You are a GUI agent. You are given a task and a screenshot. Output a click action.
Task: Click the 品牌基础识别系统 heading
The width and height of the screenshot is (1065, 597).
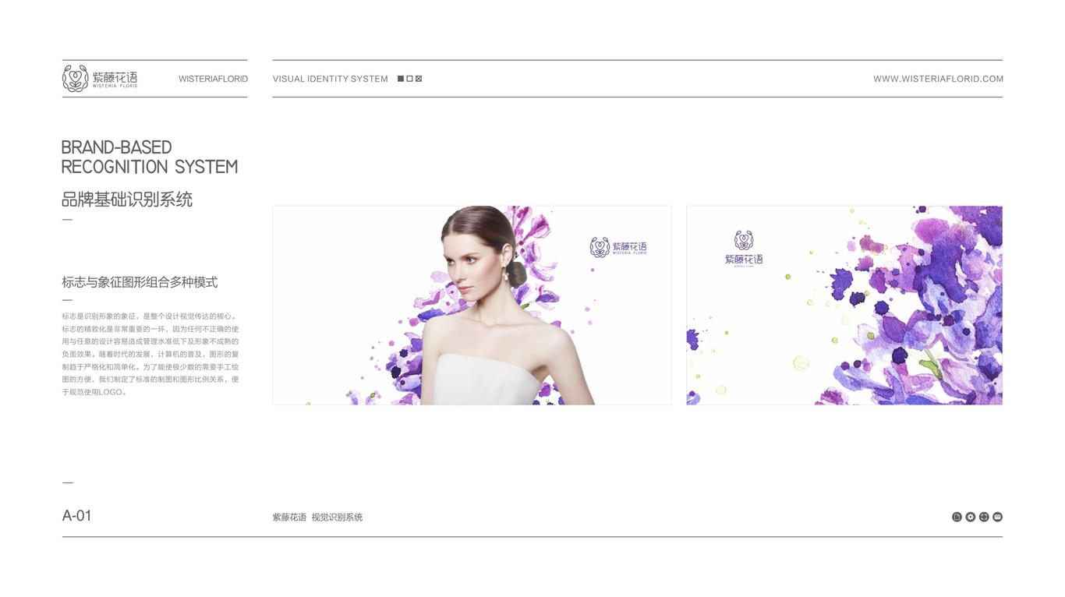pos(127,200)
